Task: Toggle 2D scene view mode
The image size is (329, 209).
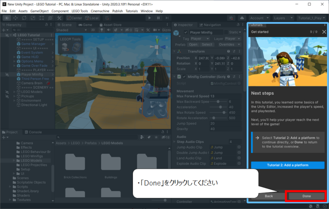Action: coord(93,30)
